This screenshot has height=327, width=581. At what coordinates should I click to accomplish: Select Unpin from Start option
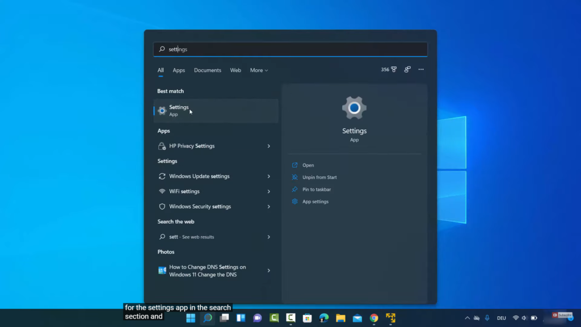[319, 177]
